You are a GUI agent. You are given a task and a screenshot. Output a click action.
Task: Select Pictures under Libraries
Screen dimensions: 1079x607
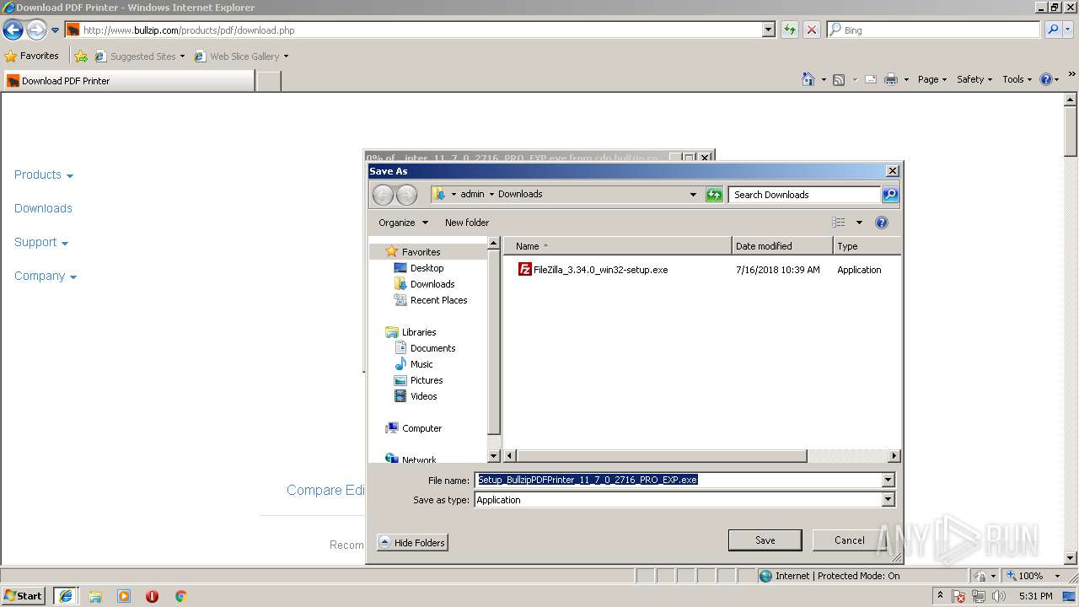pyautogui.click(x=427, y=380)
